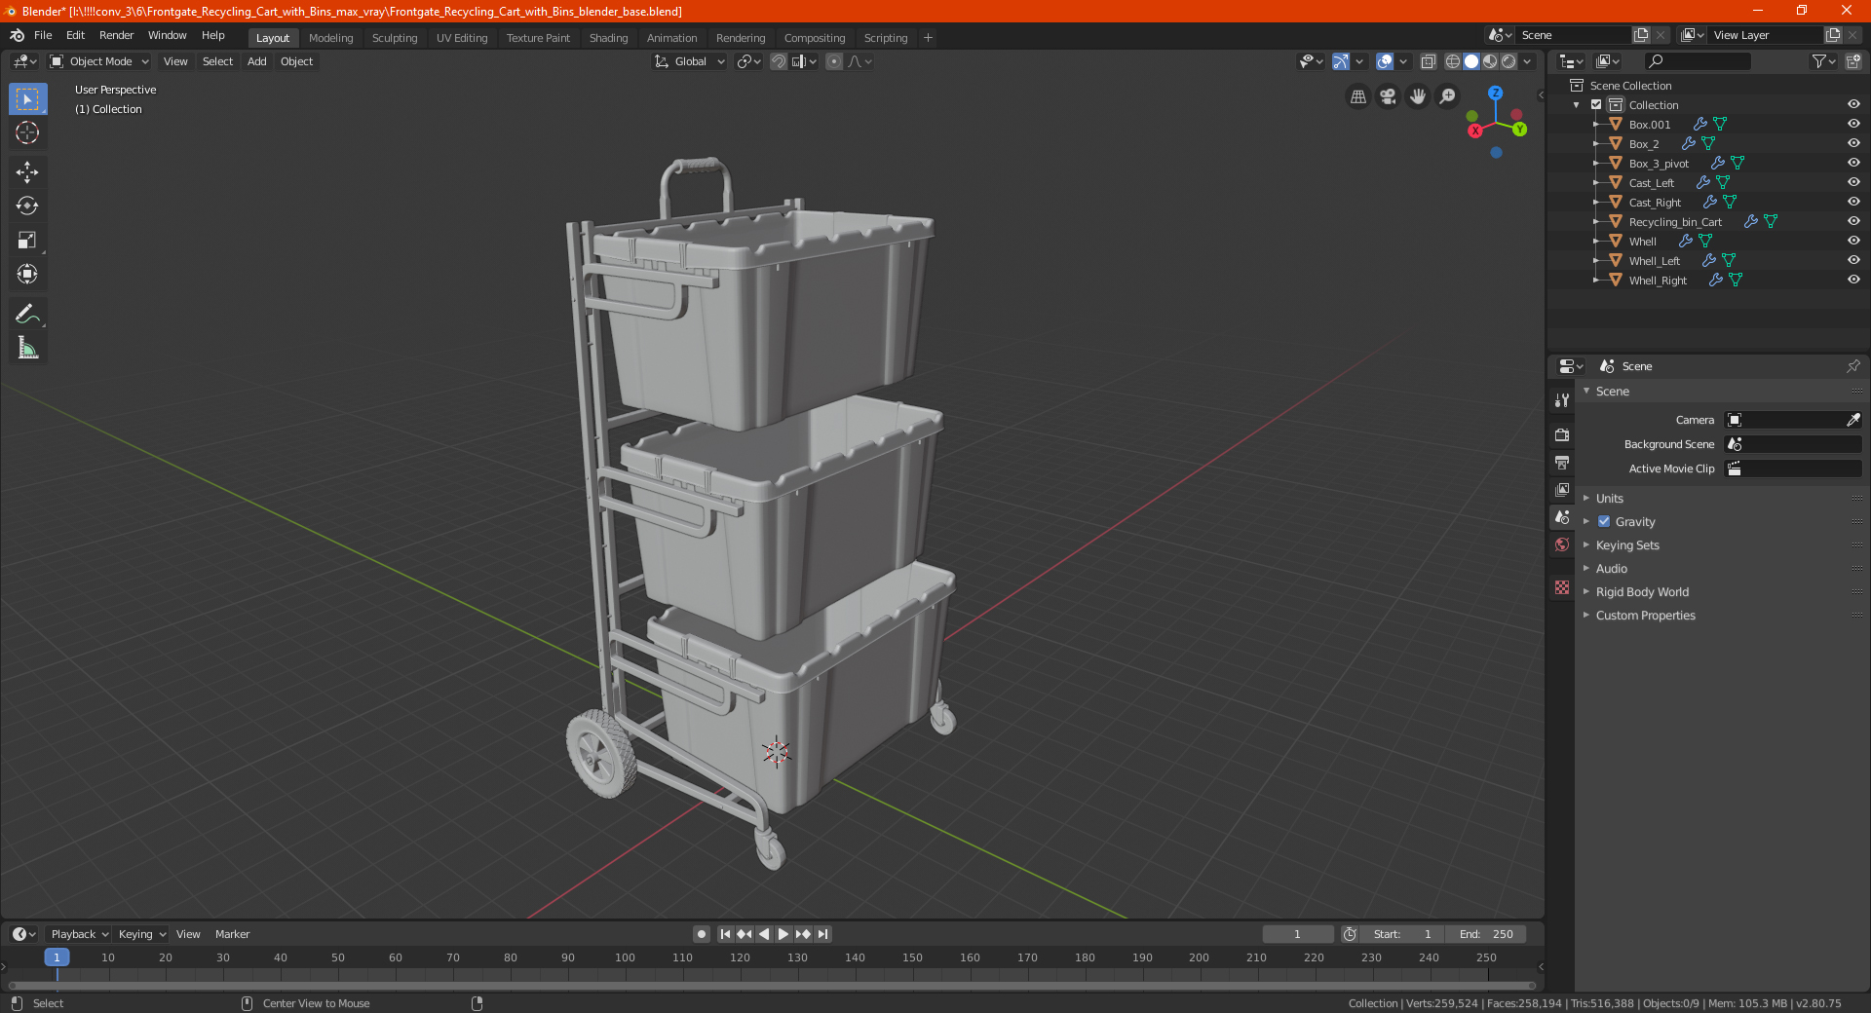Open the View Layer properties tab
The height and width of the screenshot is (1013, 1871).
click(x=1562, y=489)
